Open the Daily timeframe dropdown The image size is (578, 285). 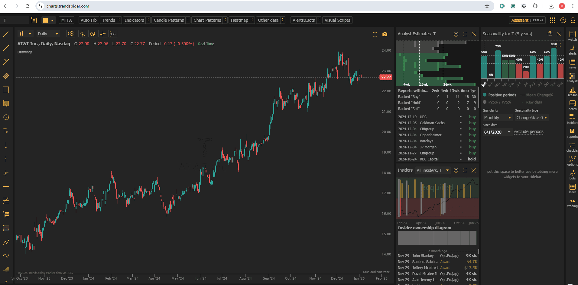tap(48, 33)
